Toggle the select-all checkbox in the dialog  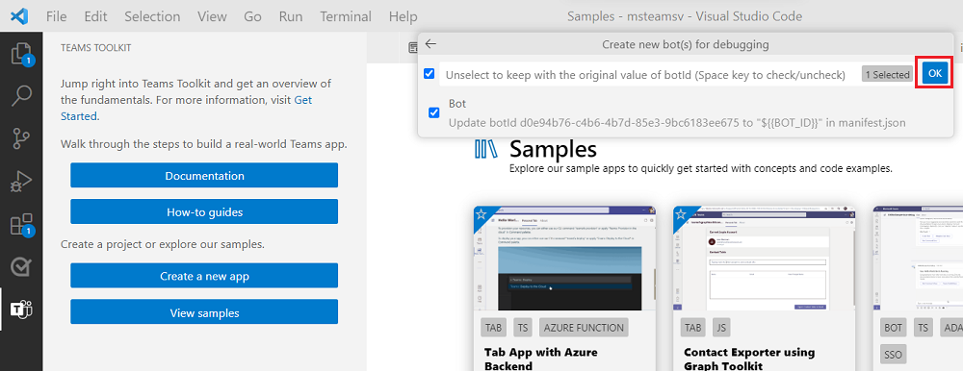click(x=429, y=74)
